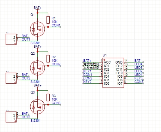Click resistor R1 symbol
This screenshot has height=132, width=161.
(x=48, y=20)
